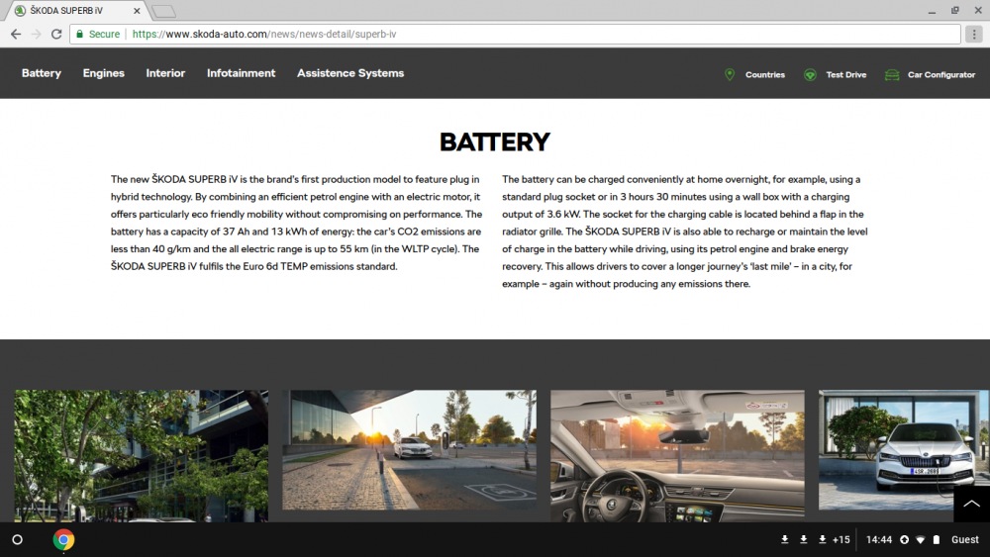Click the 14:44 clock in tray
This screenshot has width=990, height=557.
879,539
